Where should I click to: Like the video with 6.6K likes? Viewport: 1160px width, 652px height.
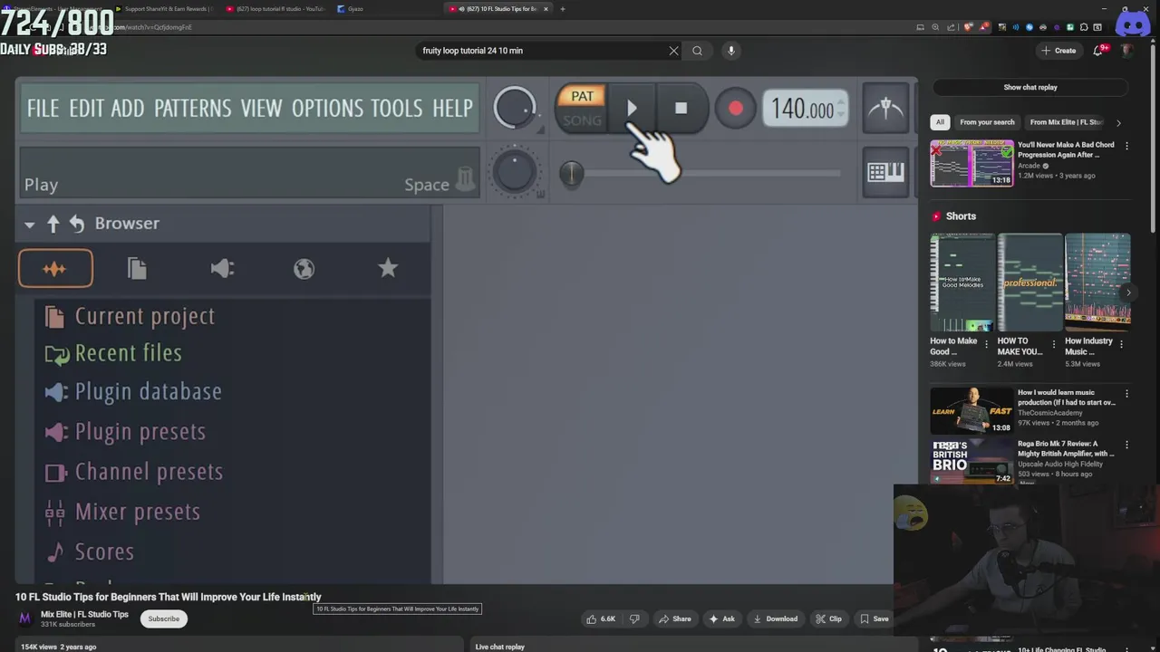coord(601,618)
